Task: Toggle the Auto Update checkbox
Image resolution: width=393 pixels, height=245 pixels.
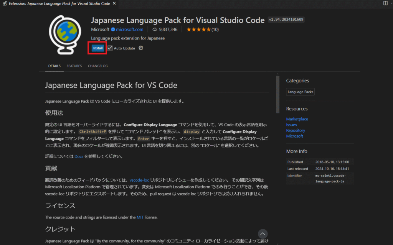Action: pyautogui.click(x=110, y=48)
